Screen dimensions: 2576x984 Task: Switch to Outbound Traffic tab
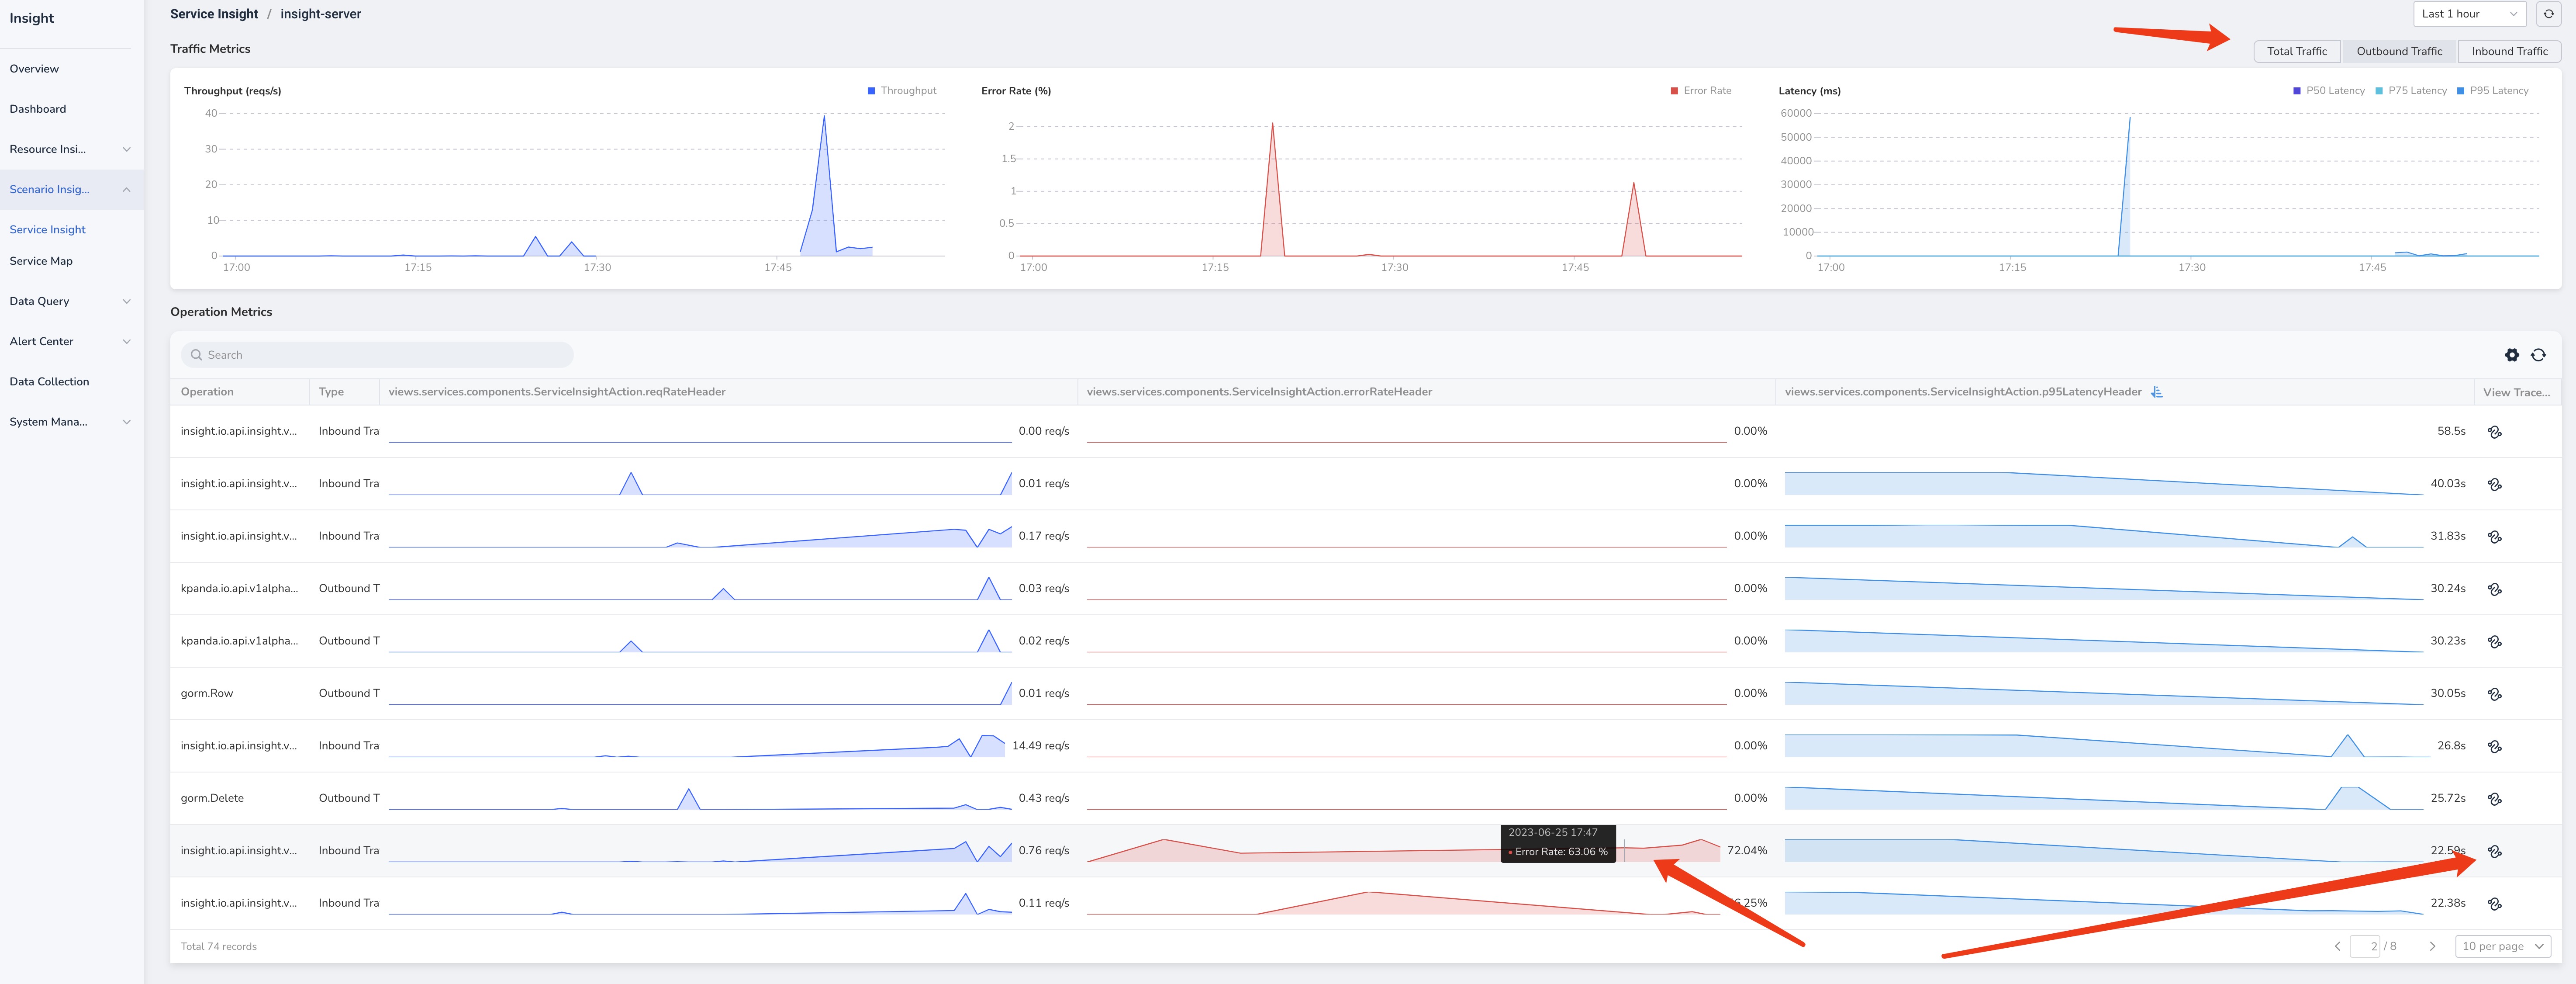[2399, 51]
